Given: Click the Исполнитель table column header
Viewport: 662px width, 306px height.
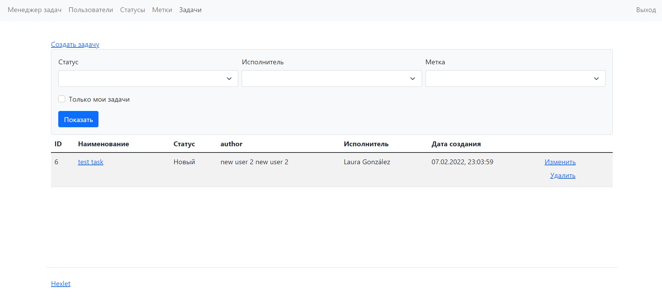Looking at the screenshot, I should [366, 144].
